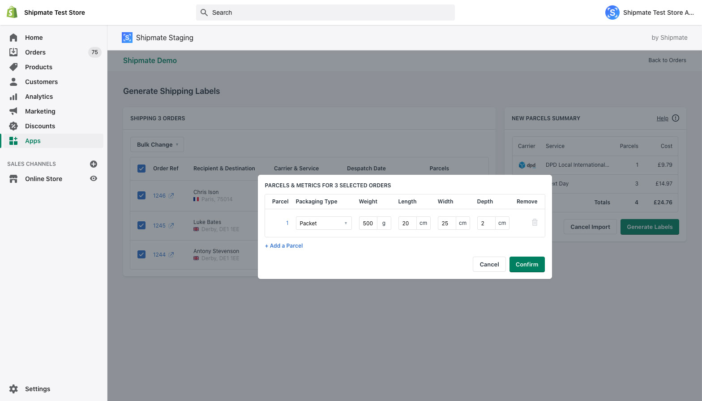
Task: Click the Orders inbox icon
Action: point(13,52)
